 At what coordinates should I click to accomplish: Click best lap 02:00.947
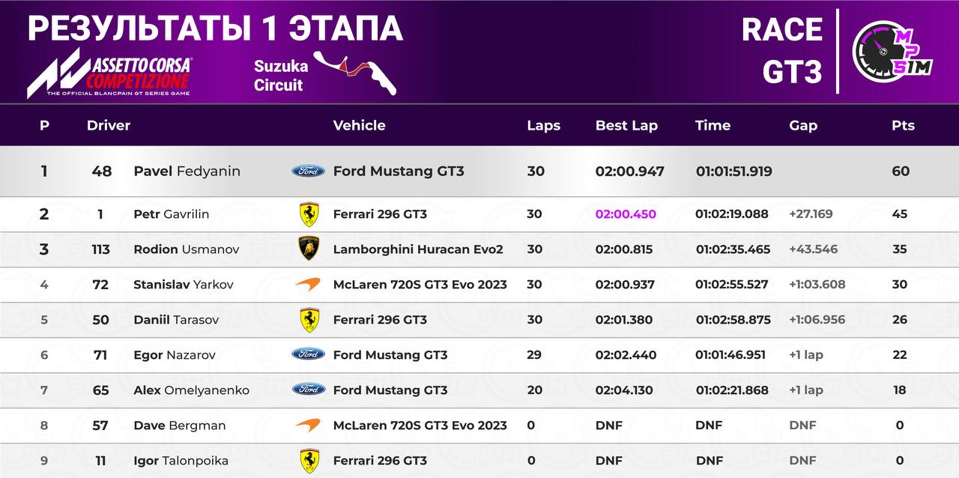click(x=629, y=171)
